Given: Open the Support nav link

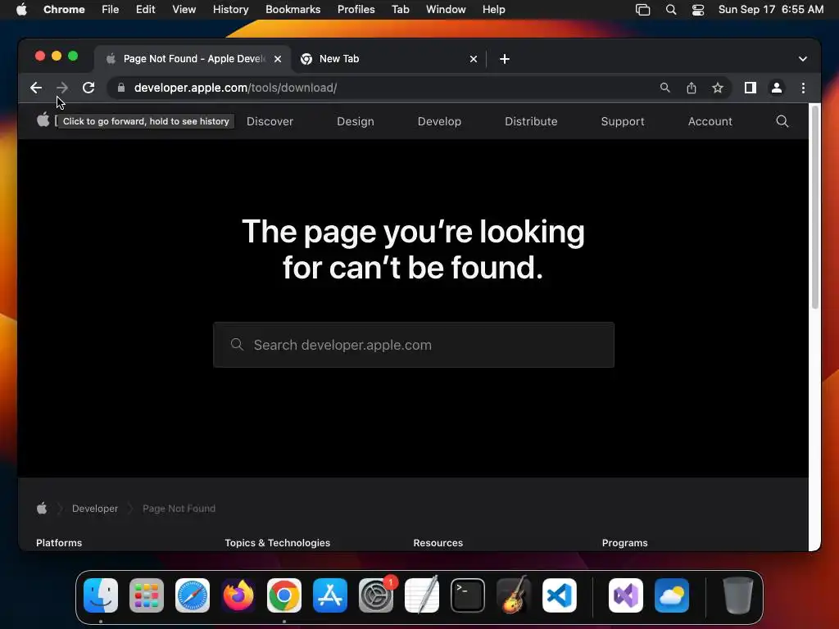Looking at the screenshot, I should pos(623,121).
